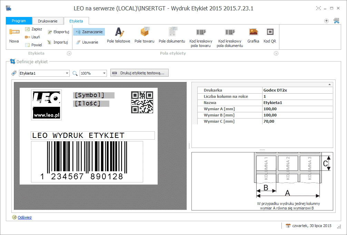Select the QR code on label
This screenshot has width=347, height=235.
coord(142,102)
